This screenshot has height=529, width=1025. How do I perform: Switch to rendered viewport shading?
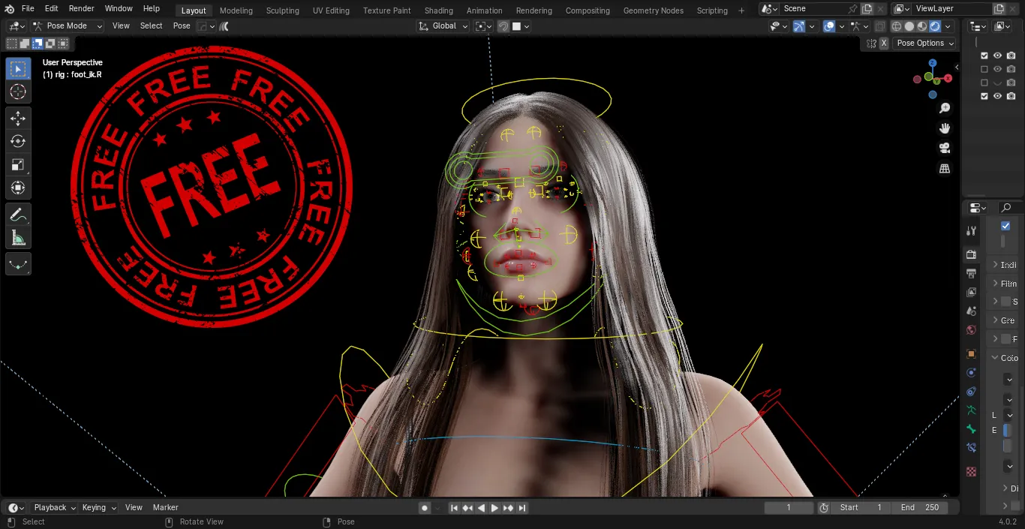click(935, 26)
